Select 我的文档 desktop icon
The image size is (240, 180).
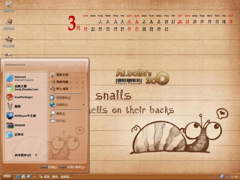pyautogui.click(x=9, y=6)
